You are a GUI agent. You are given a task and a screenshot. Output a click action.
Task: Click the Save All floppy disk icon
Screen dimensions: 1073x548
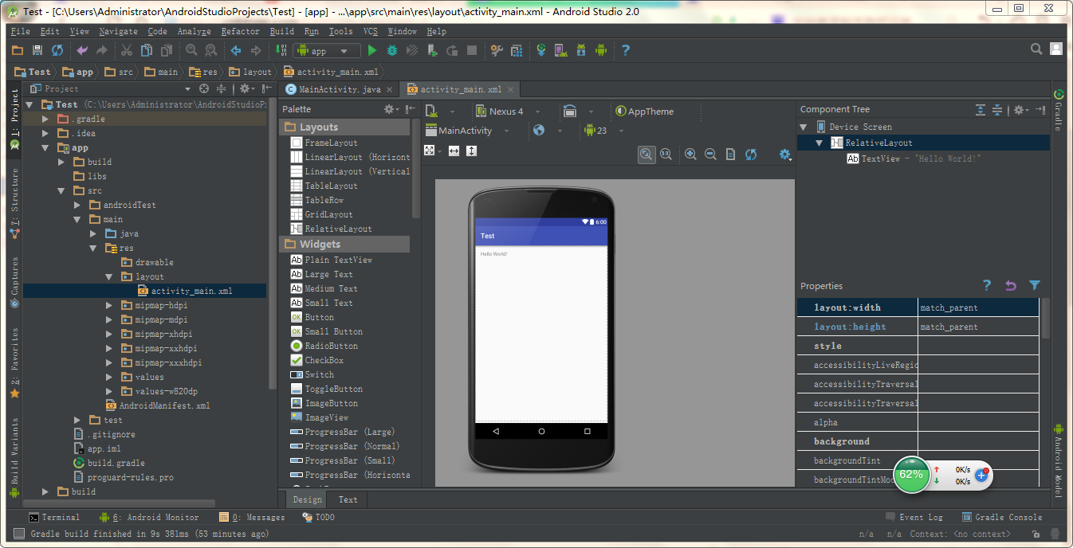point(37,50)
